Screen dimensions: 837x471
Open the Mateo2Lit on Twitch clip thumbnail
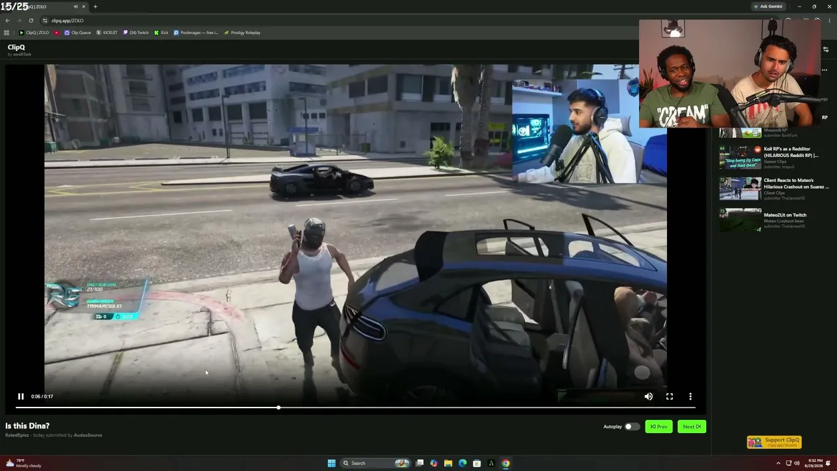click(740, 220)
